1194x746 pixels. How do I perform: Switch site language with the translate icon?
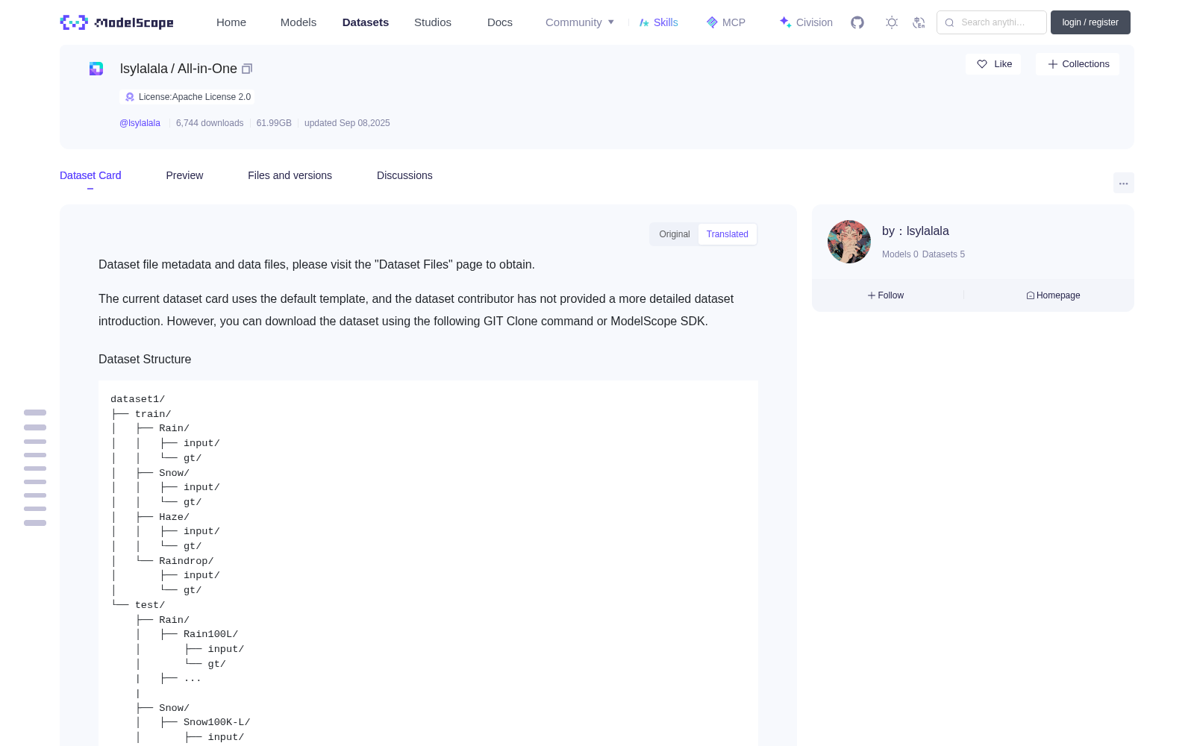click(919, 22)
